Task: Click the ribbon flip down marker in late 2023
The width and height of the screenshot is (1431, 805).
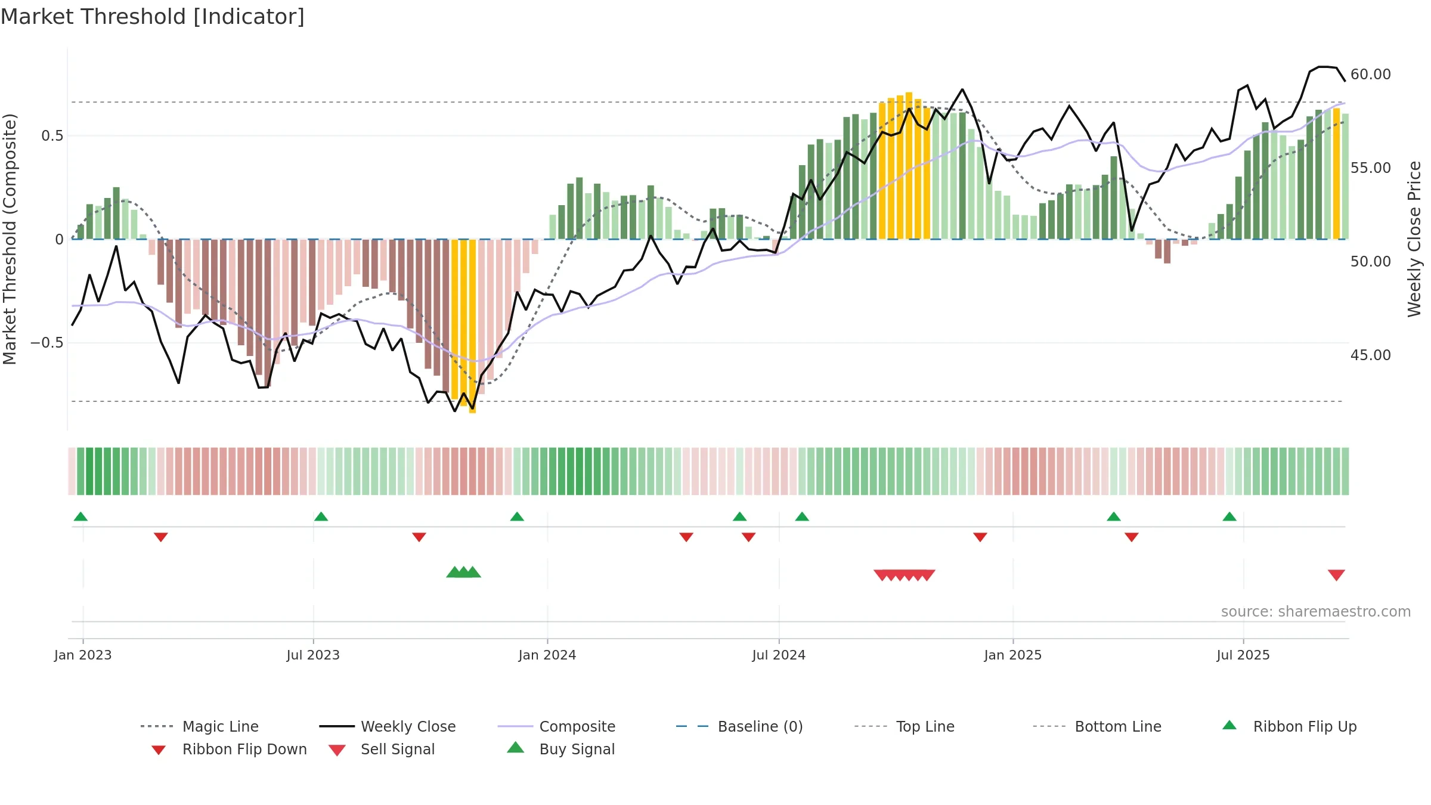Action: coord(419,537)
